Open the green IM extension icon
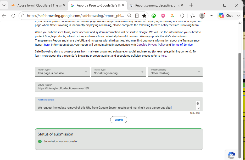Viewport: 245px width, 160px height. tap(154, 16)
